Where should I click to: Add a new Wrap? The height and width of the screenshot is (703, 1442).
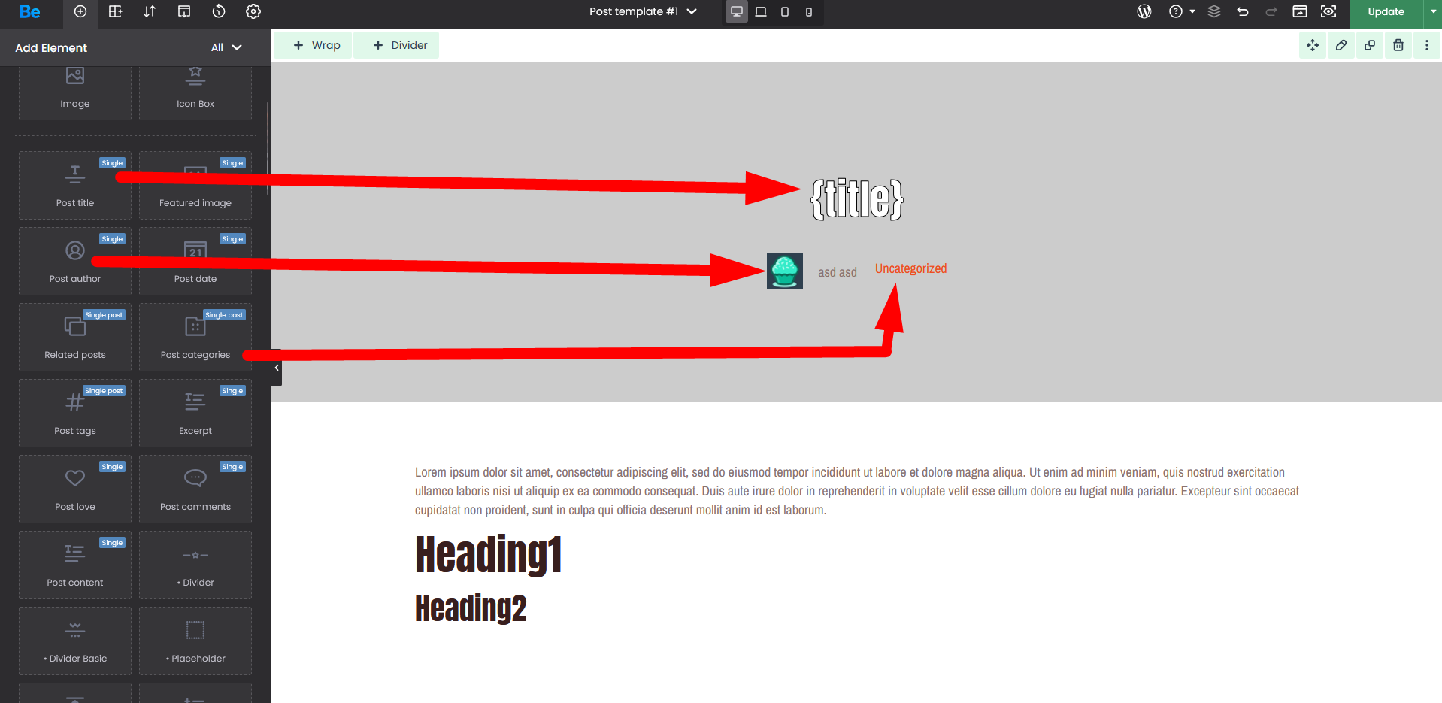click(x=316, y=45)
